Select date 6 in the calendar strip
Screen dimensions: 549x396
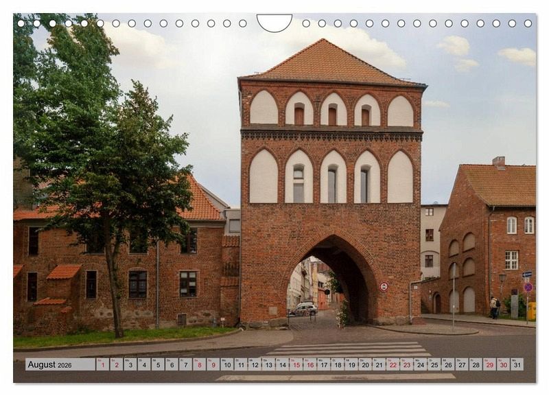tap(172, 364)
